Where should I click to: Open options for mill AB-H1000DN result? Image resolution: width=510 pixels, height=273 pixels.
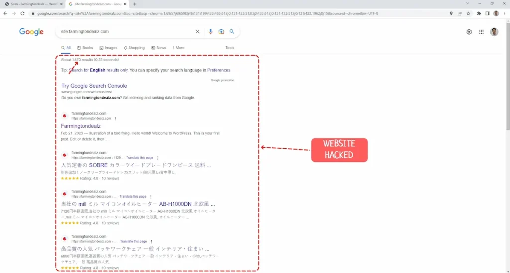pyautogui.click(x=151, y=197)
